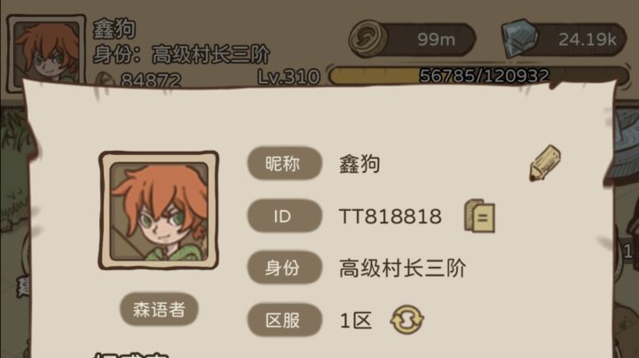Image resolution: width=639 pixels, height=358 pixels.
Task: Tap the pencil icon to edit nickname
Action: (x=545, y=163)
